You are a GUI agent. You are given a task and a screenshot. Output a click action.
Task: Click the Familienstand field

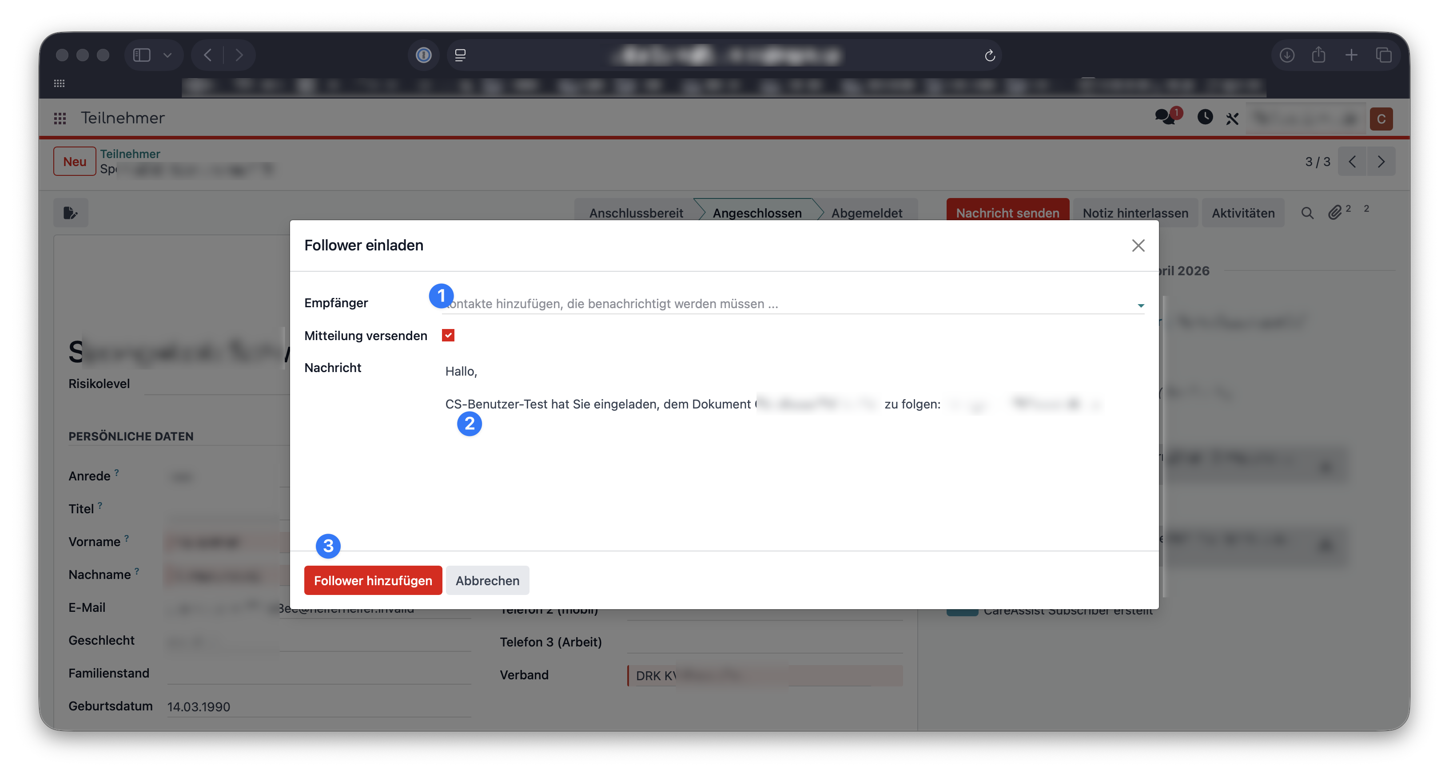pyautogui.click(x=318, y=673)
